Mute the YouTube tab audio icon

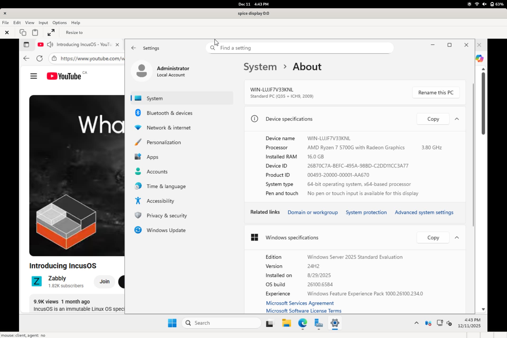[50, 45]
